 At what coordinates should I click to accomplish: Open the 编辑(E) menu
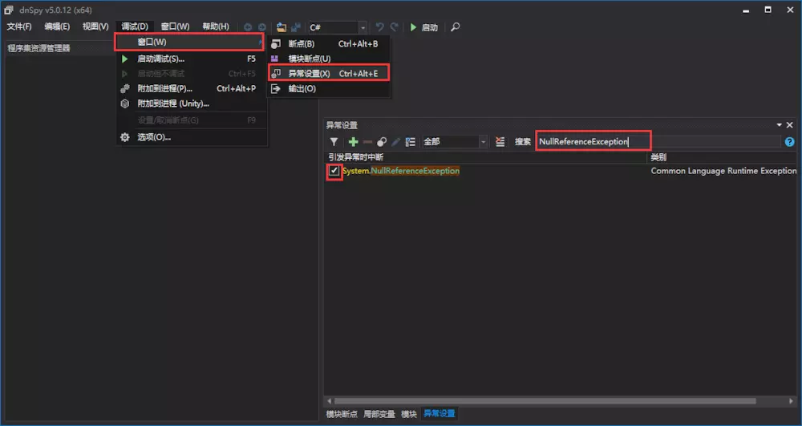[57, 26]
